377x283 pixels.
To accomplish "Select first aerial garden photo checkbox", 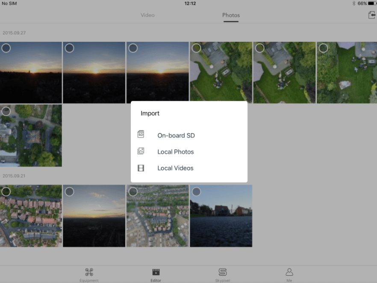I will coord(197,48).
